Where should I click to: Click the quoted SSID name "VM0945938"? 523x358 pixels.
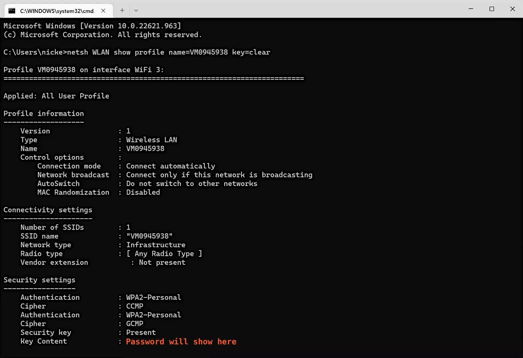(x=149, y=236)
